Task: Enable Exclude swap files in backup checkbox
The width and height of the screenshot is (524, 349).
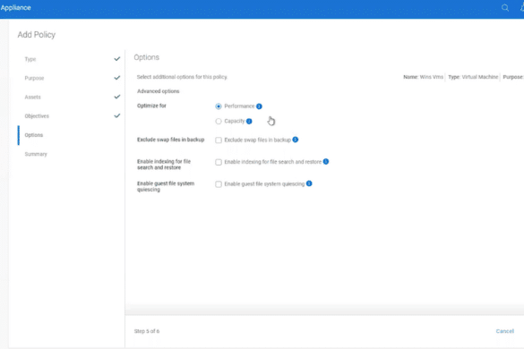Action: pos(219,140)
